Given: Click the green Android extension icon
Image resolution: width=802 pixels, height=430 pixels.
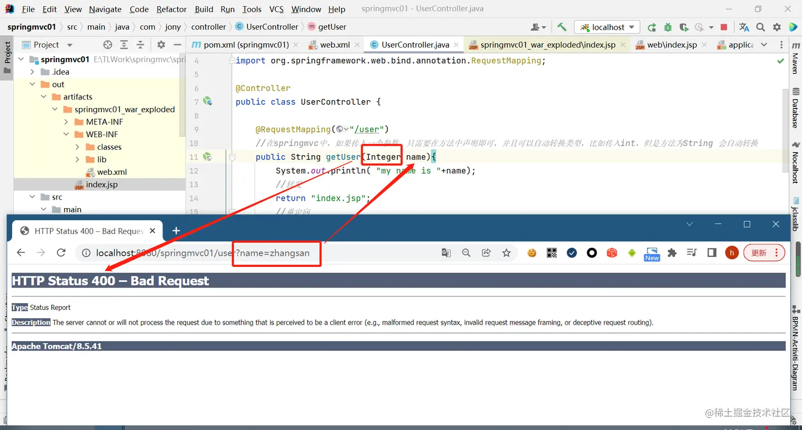Looking at the screenshot, I should coord(632,253).
